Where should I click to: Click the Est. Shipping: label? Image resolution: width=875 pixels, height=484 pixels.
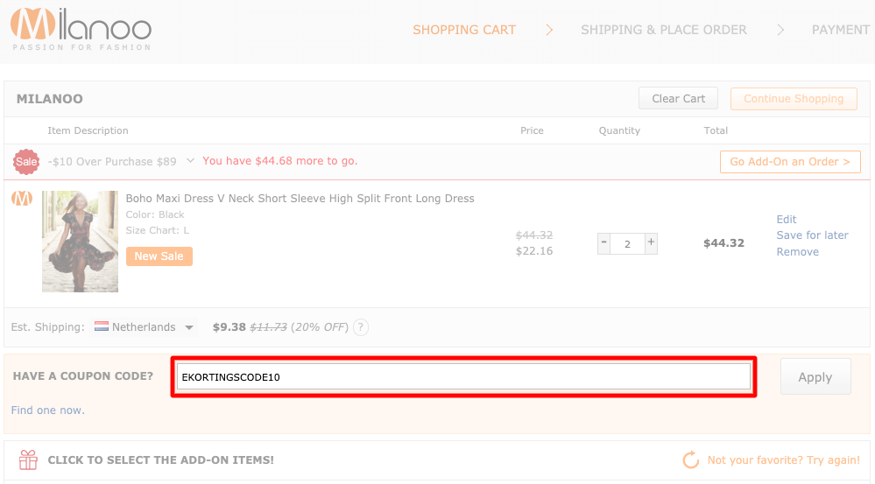click(x=48, y=327)
